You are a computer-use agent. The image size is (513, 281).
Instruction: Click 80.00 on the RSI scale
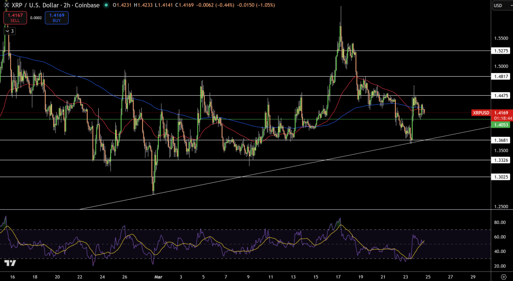click(500, 222)
